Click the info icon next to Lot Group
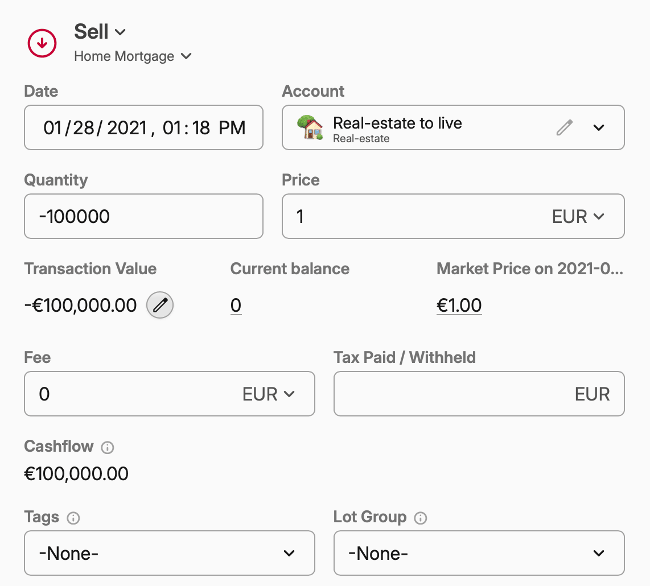 [x=420, y=518]
